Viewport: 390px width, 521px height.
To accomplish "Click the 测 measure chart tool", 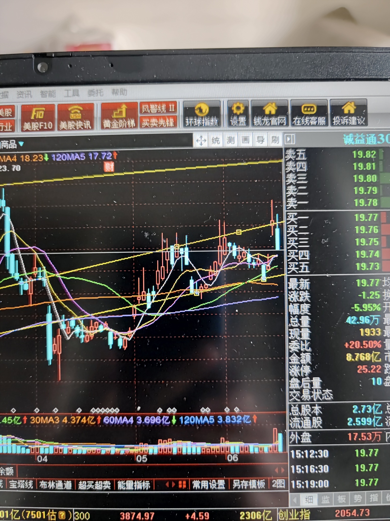I will pyautogui.click(x=230, y=140).
